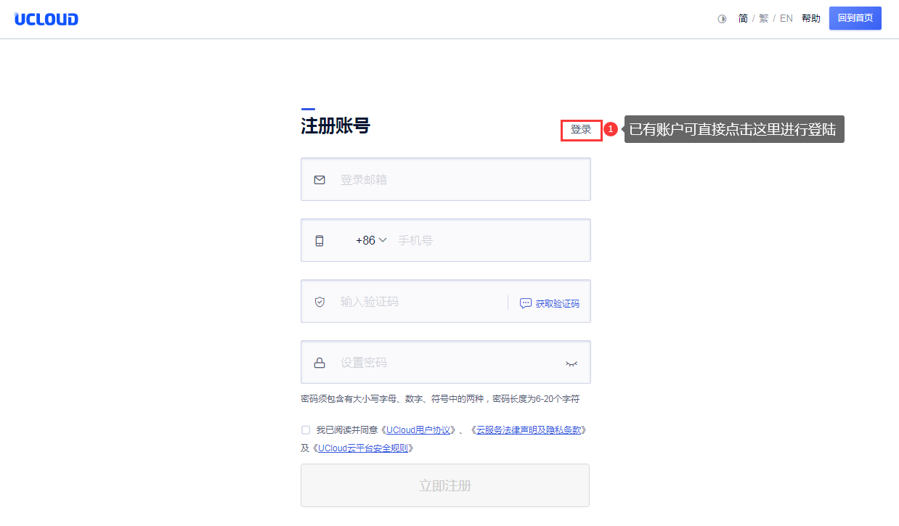Open the UCloud用户协议 link
The width and height of the screenshot is (899, 526).
point(419,430)
